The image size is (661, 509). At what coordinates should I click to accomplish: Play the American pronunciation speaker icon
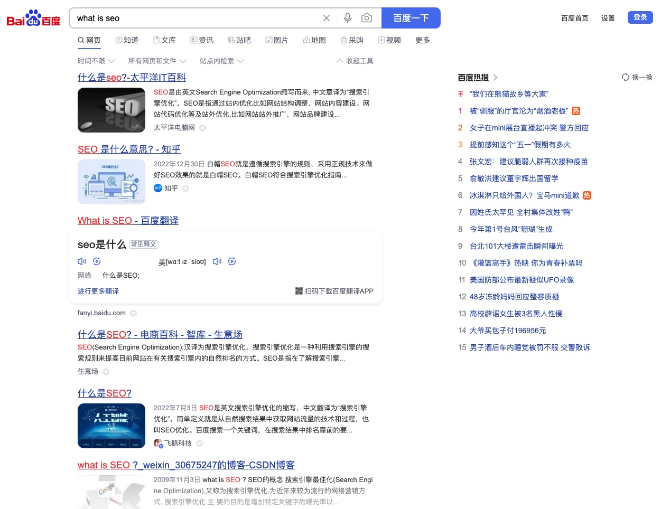point(217,261)
